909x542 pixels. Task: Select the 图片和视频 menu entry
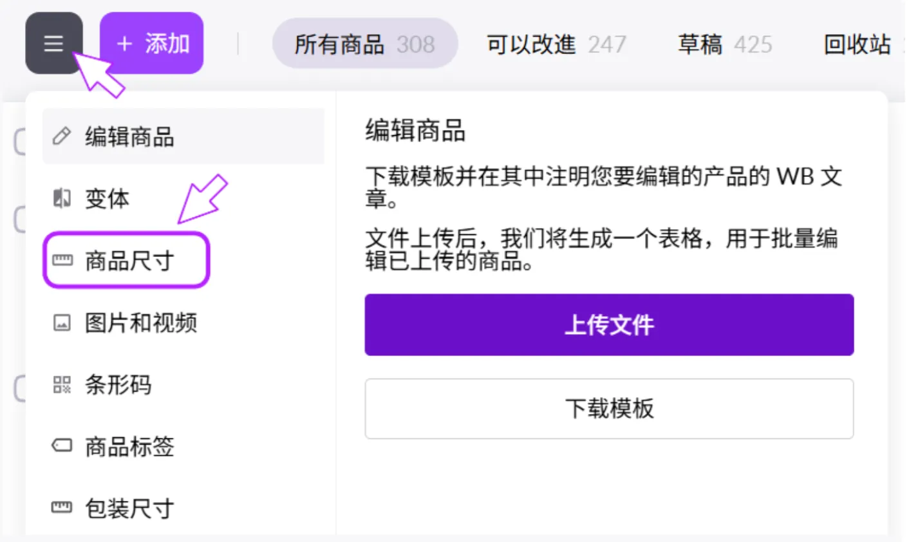pos(183,322)
